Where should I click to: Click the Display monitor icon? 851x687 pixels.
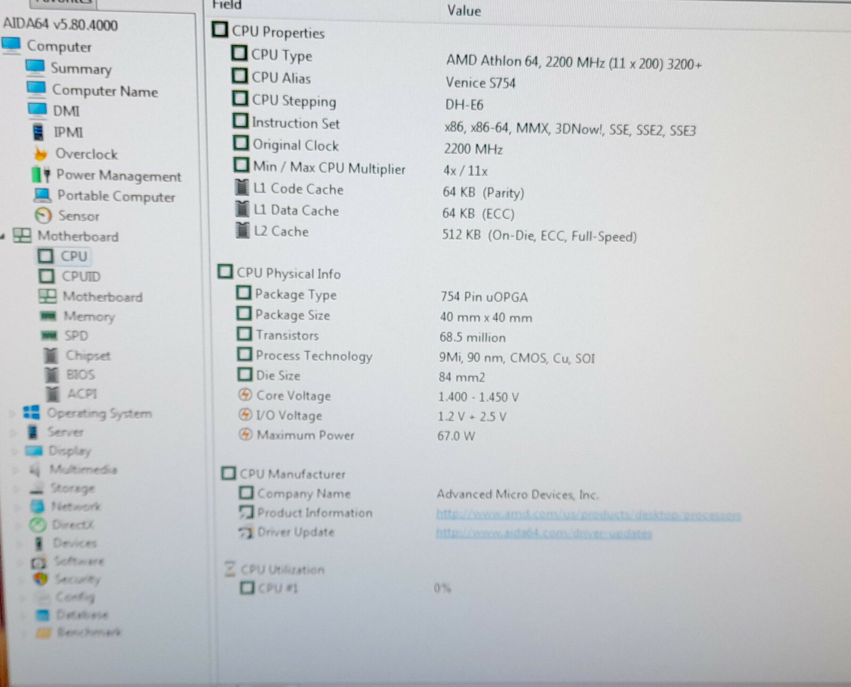[34, 451]
